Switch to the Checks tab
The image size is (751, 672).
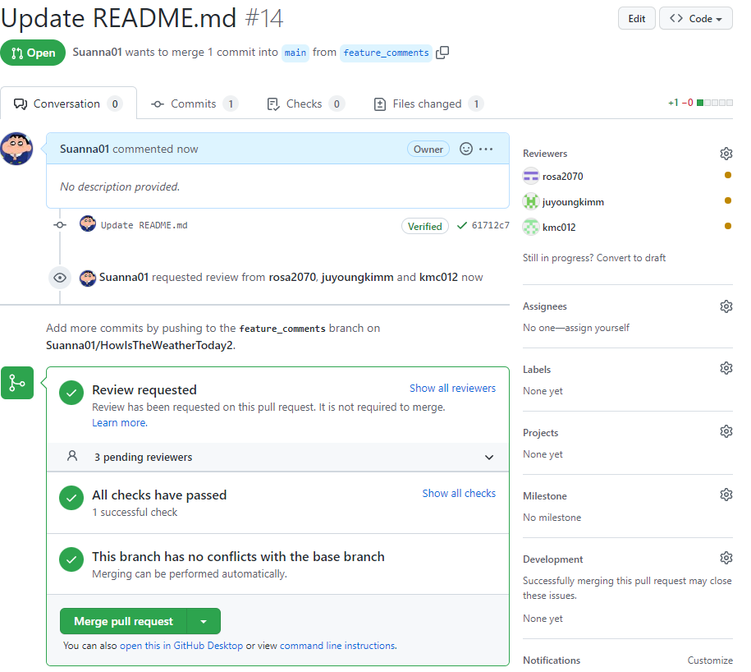pyautogui.click(x=305, y=104)
